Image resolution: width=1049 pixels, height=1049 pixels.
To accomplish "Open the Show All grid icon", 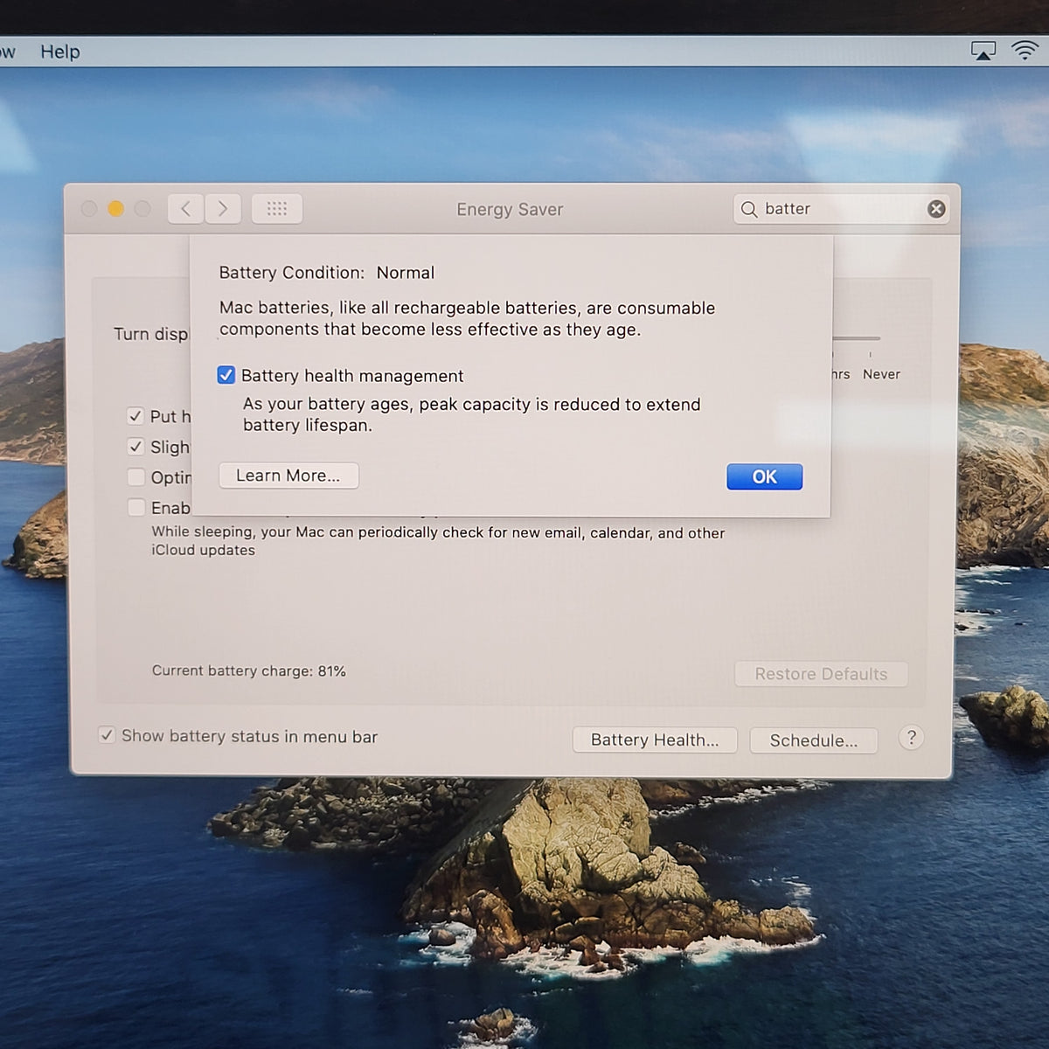I will coord(277,209).
